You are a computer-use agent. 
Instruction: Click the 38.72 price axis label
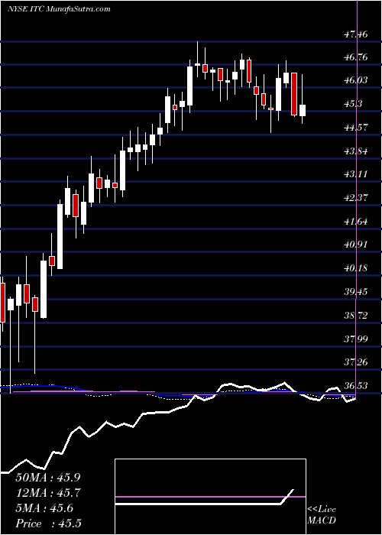(x=356, y=315)
